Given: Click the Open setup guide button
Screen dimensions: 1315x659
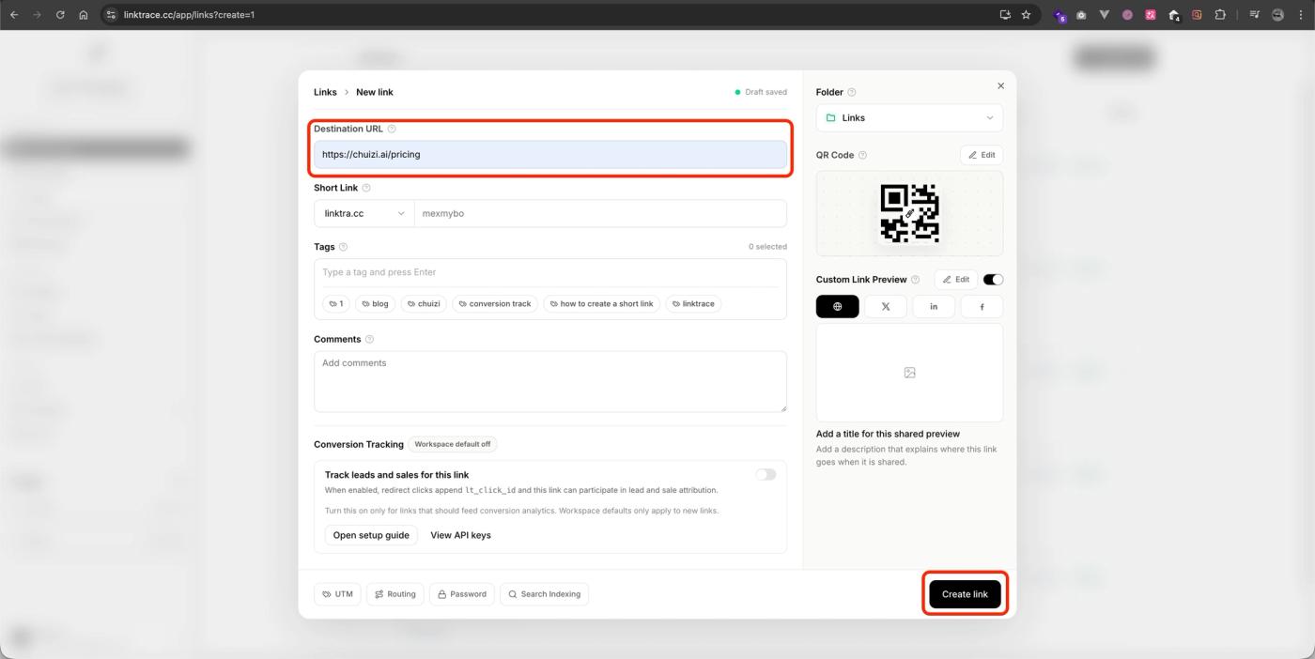Looking at the screenshot, I should (370, 535).
